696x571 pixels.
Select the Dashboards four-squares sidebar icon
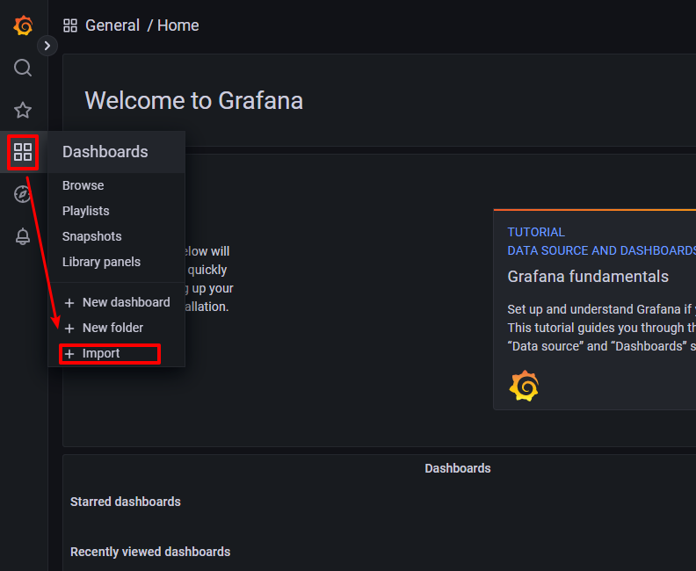coord(23,152)
